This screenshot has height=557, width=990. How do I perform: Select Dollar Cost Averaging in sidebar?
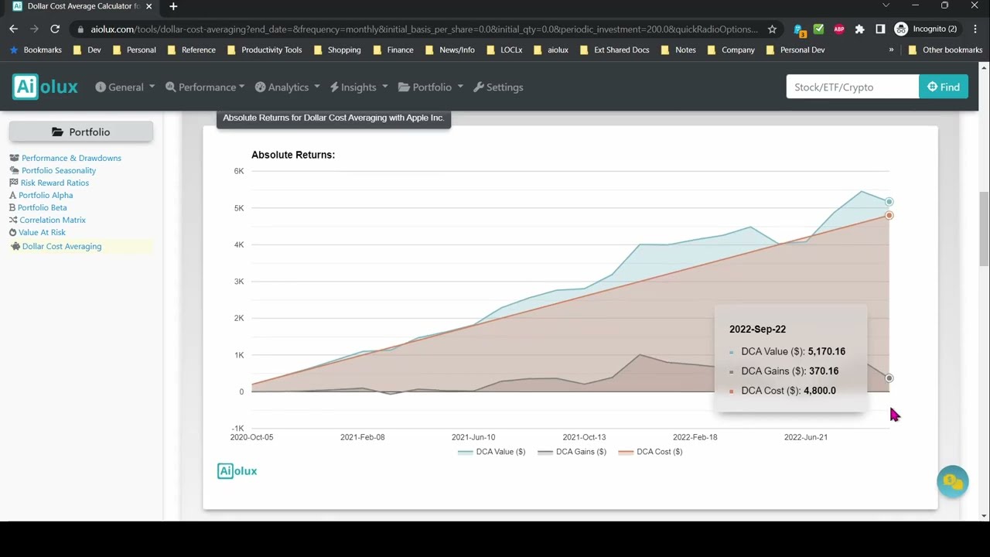[x=62, y=246]
